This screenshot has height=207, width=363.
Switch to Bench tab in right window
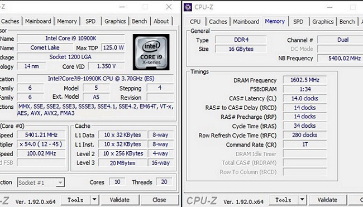tap(347, 22)
